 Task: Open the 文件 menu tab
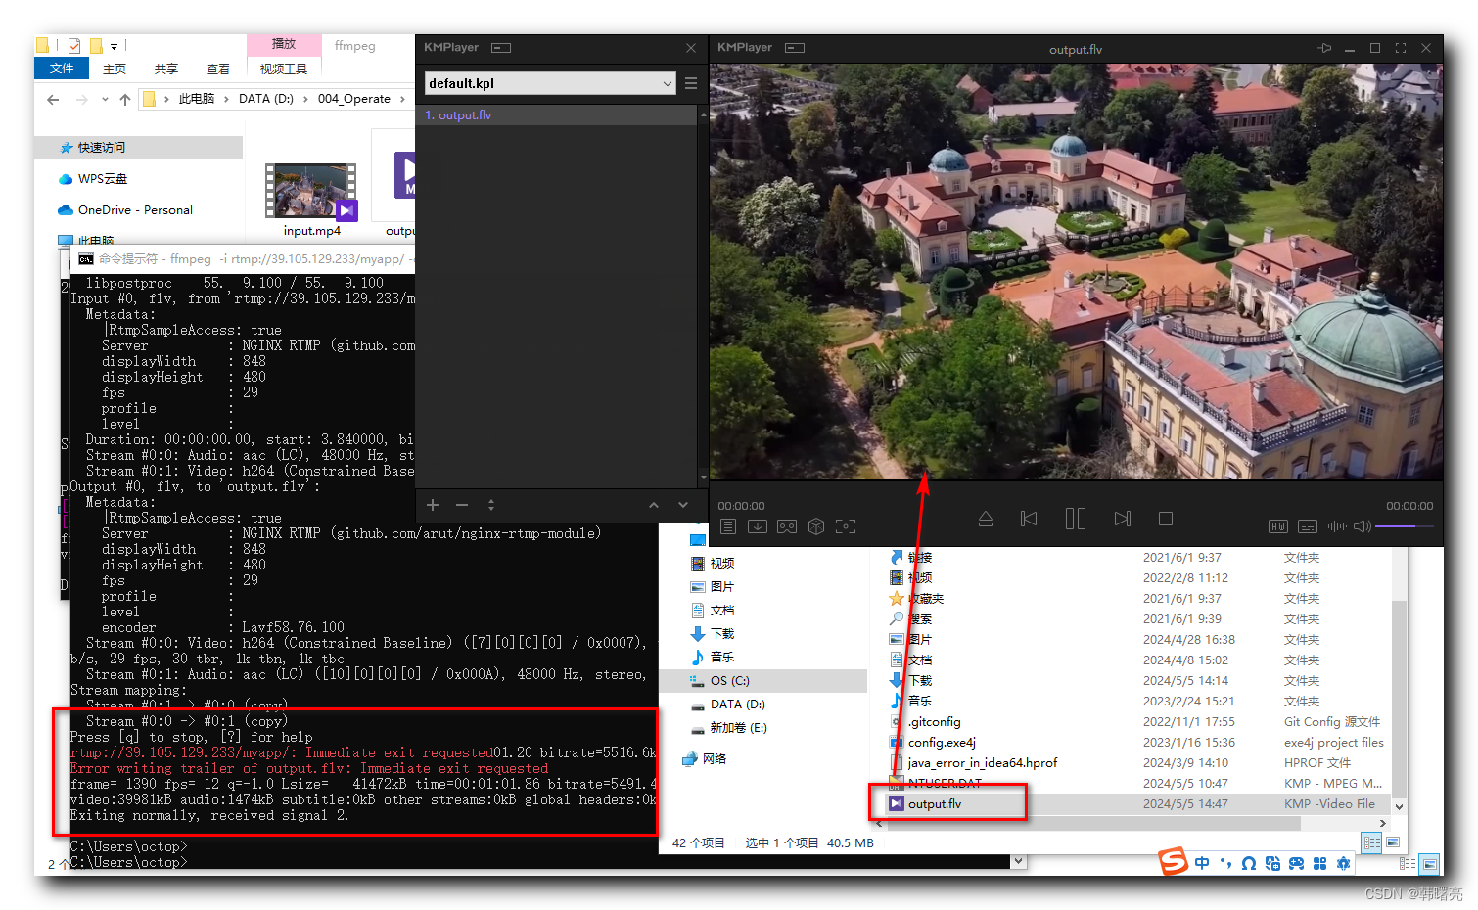coord(61,68)
